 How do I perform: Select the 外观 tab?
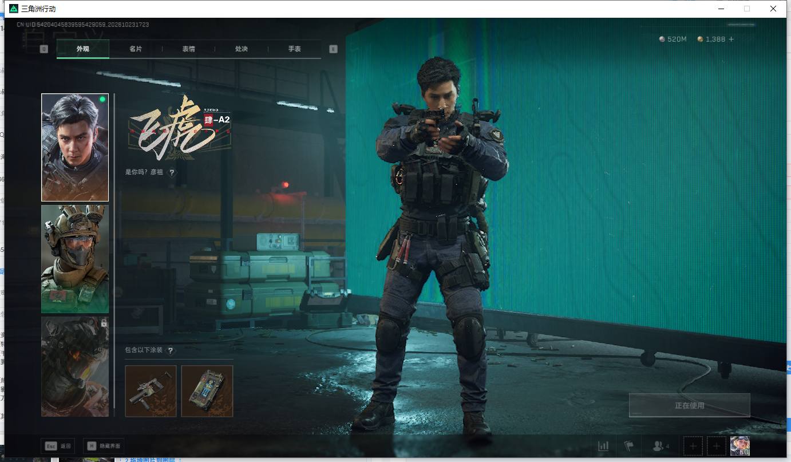(x=83, y=49)
